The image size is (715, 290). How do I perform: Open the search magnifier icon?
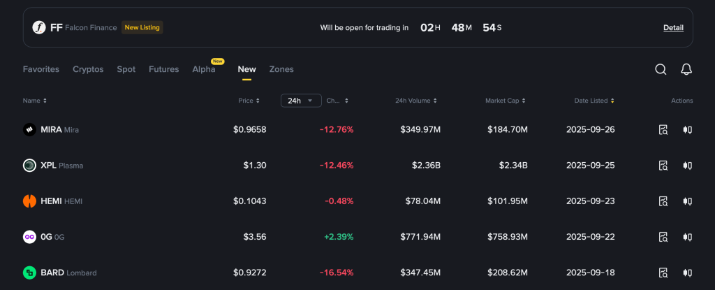(661, 69)
